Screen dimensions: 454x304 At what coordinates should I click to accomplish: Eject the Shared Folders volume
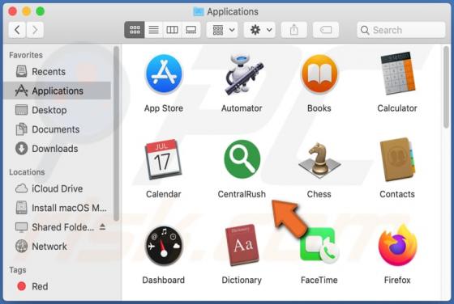pyautogui.click(x=102, y=227)
